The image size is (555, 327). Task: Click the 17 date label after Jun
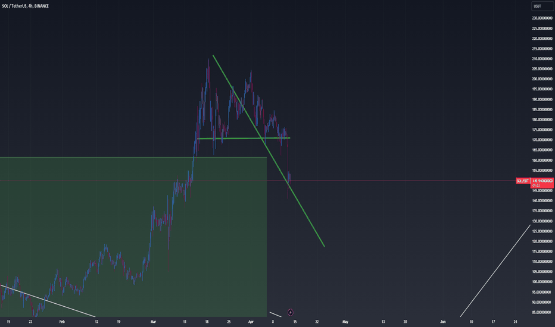[494, 322]
